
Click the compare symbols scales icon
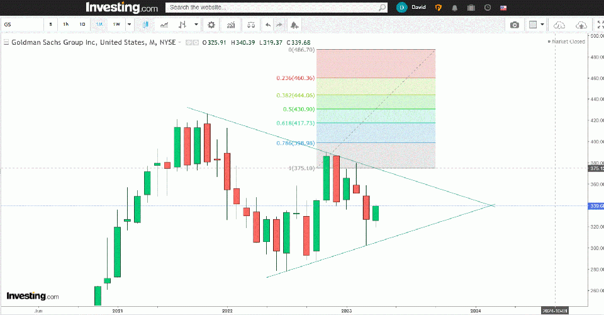(x=251, y=25)
